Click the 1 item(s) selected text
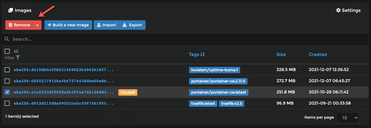This screenshot has height=128, width=371. (x=22, y=116)
